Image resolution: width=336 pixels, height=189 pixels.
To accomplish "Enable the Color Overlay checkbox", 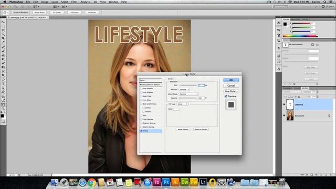I will tap(141, 119).
